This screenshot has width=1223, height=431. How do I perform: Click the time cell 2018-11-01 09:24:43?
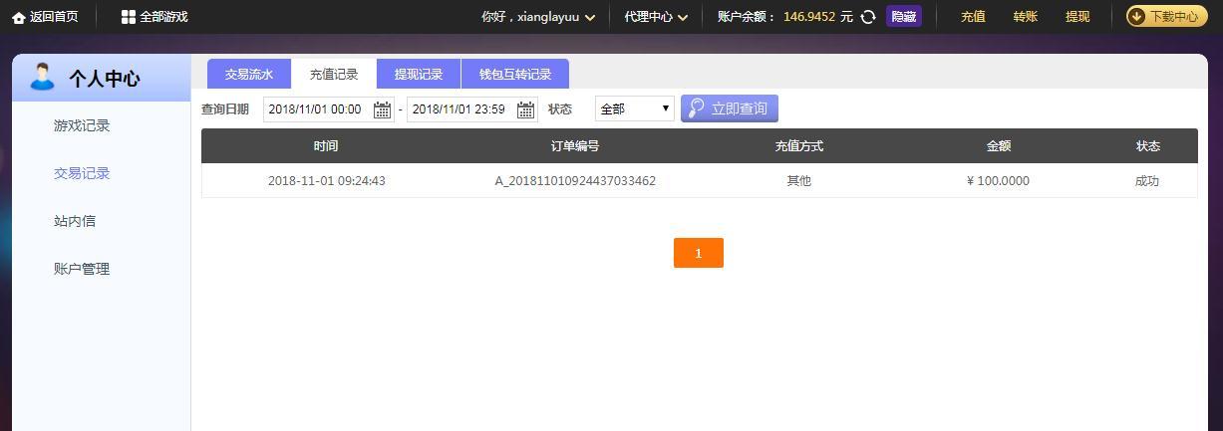coord(327,181)
